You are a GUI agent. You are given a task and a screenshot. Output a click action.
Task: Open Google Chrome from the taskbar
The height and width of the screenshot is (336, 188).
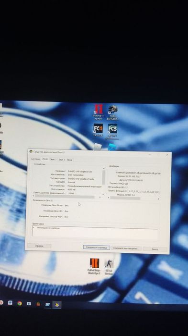tap(20, 303)
